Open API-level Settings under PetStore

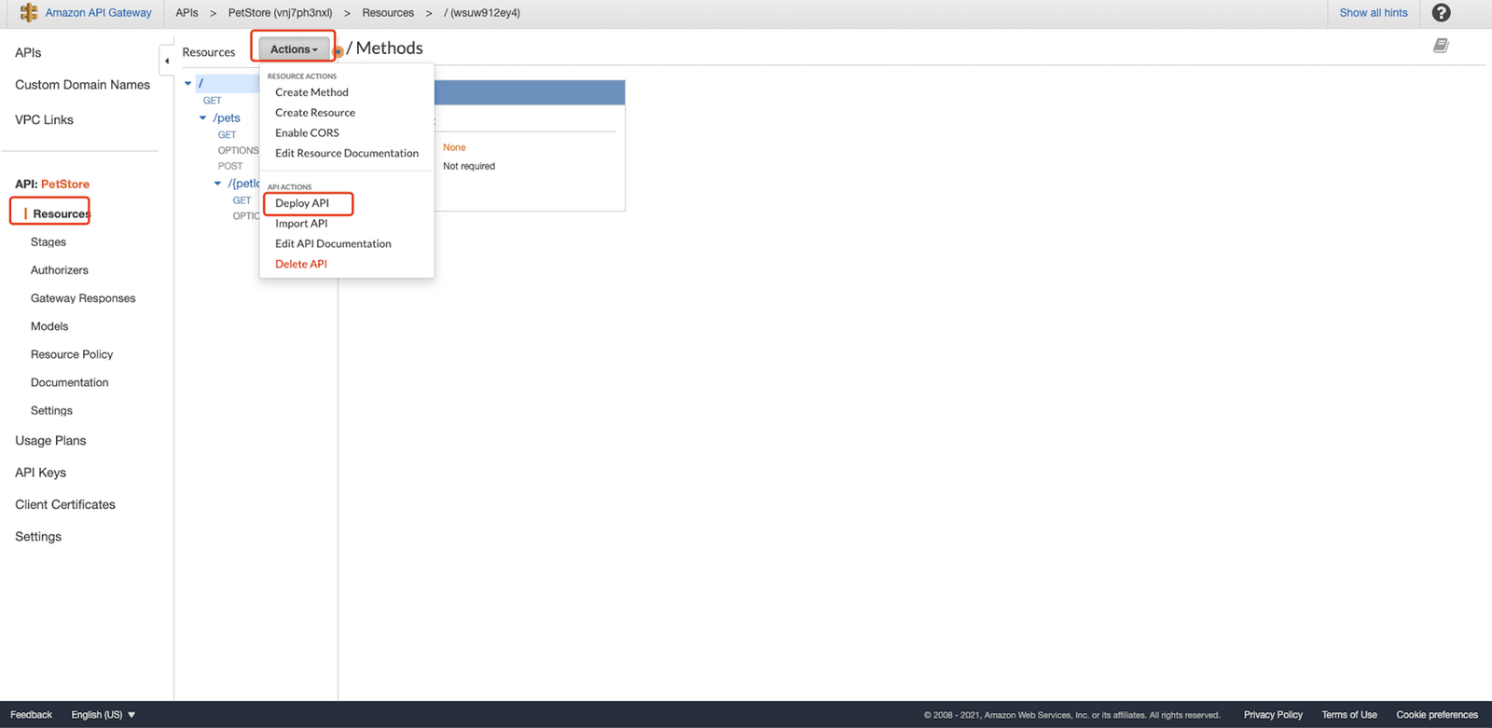point(51,411)
